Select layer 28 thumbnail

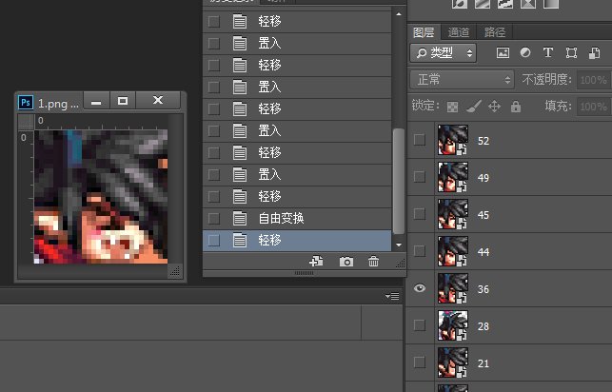coord(453,325)
